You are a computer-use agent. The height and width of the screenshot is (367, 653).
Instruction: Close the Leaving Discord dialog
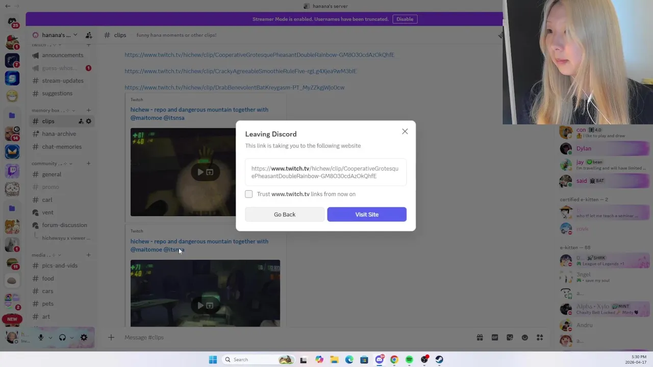[405, 132]
